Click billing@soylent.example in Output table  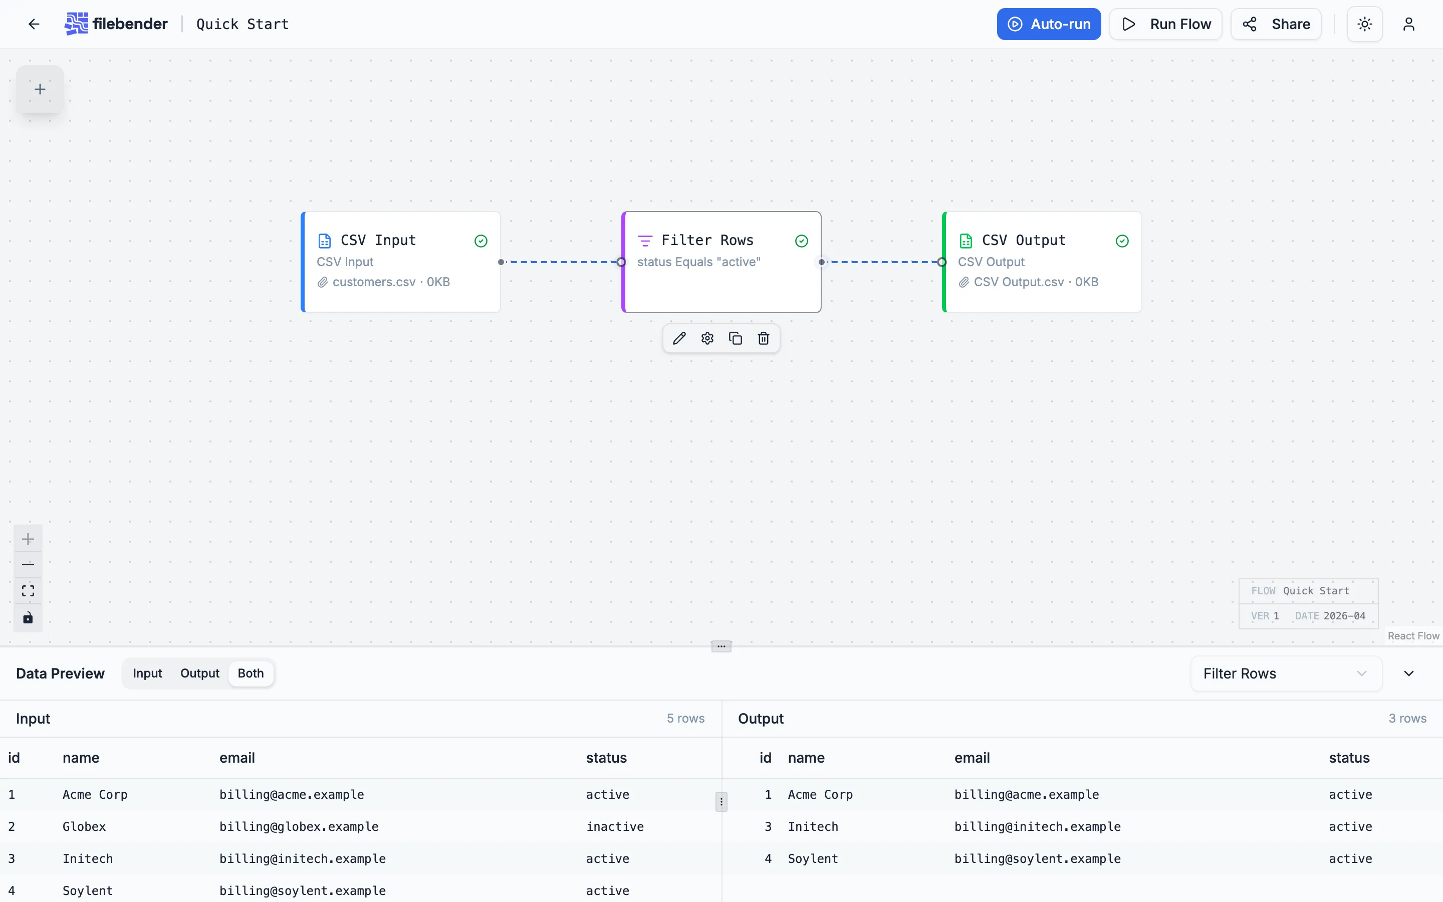pos(1038,858)
